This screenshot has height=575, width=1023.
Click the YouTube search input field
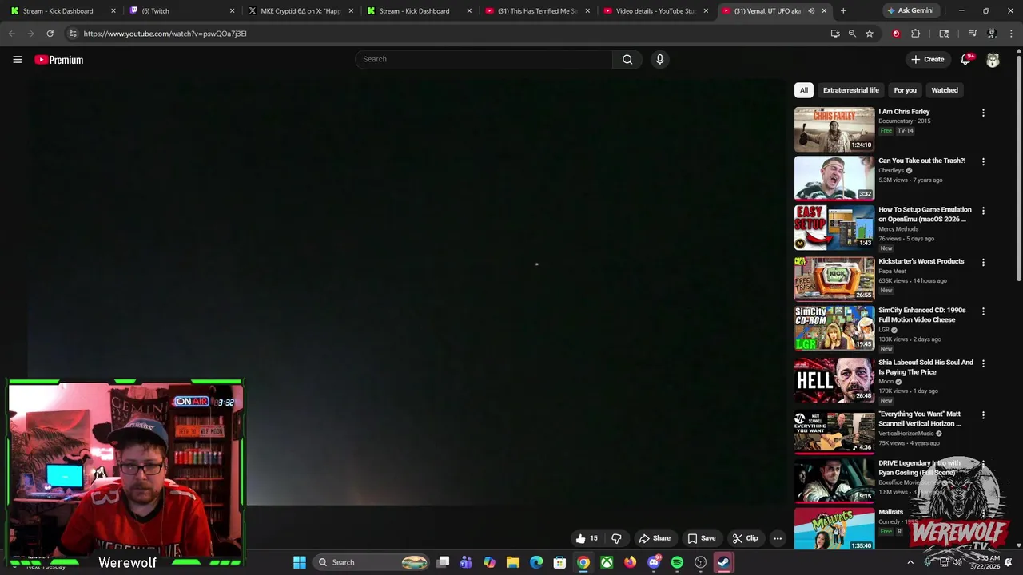click(x=484, y=59)
